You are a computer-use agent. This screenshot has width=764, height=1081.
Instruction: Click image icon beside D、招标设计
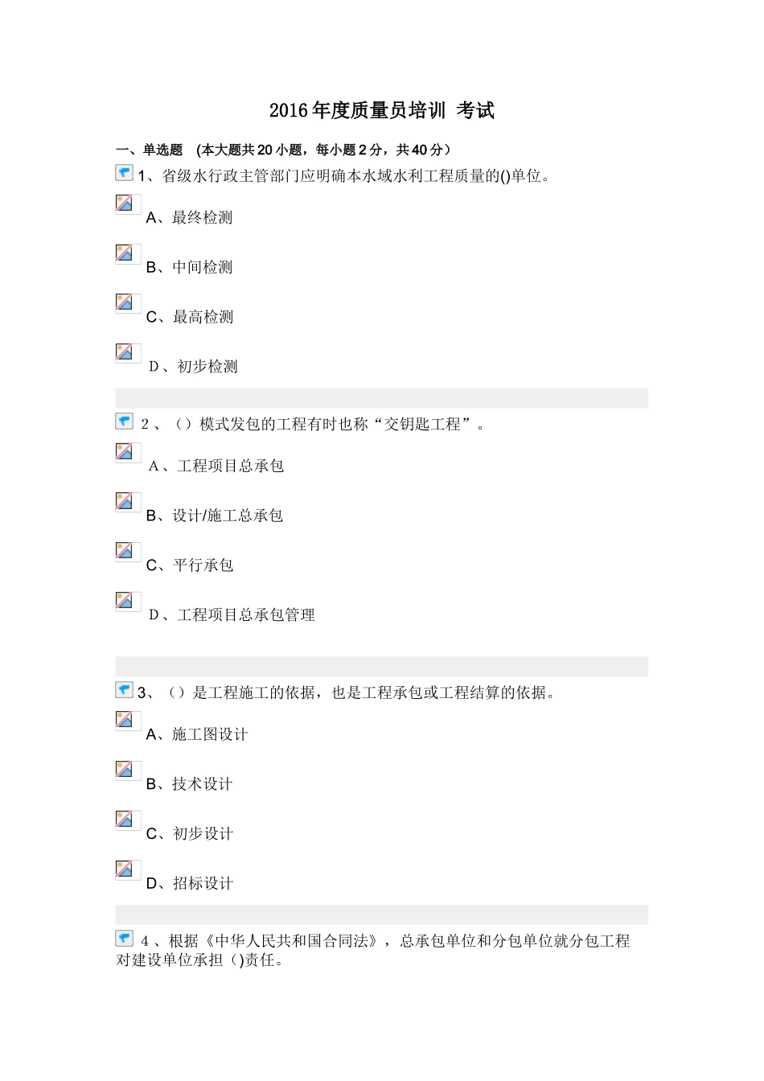point(125,869)
